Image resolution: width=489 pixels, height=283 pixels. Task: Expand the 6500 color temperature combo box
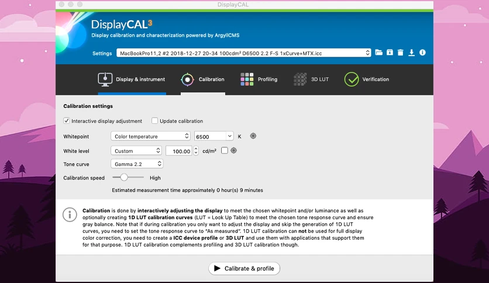(x=229, y=136)
